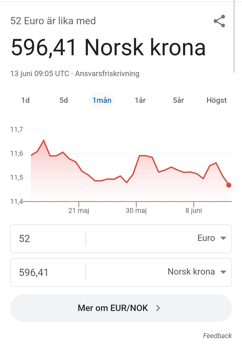
Task: Select the 1mån chart range
Action: (102, 100)
